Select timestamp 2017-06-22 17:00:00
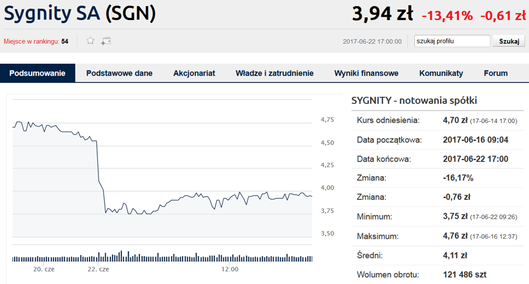529x284 pixels. (372, 41)
